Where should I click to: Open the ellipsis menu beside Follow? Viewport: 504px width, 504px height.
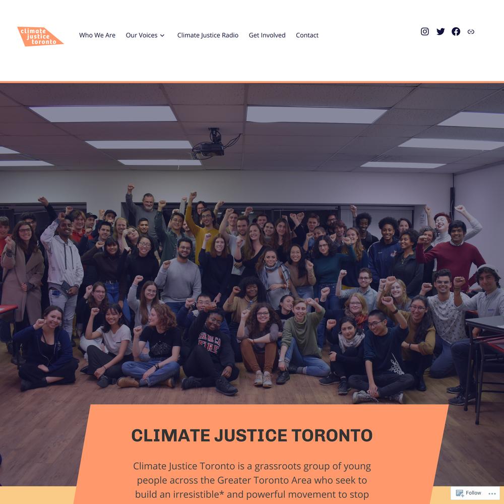[x=492, y=493]
